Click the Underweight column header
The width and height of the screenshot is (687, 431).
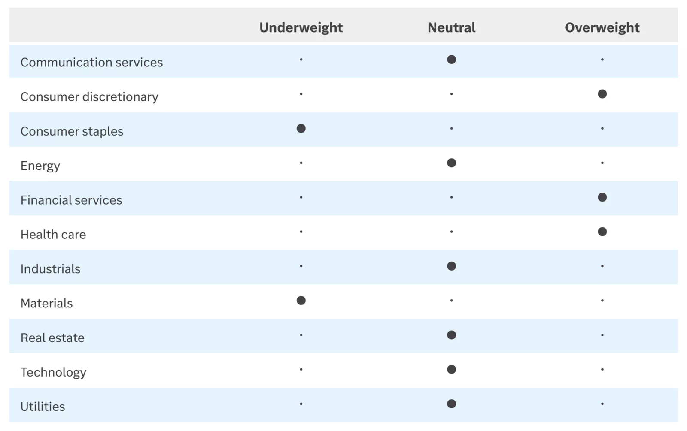coord(301,27)
